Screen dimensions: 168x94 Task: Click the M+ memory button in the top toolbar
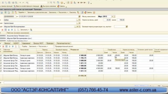82,3
